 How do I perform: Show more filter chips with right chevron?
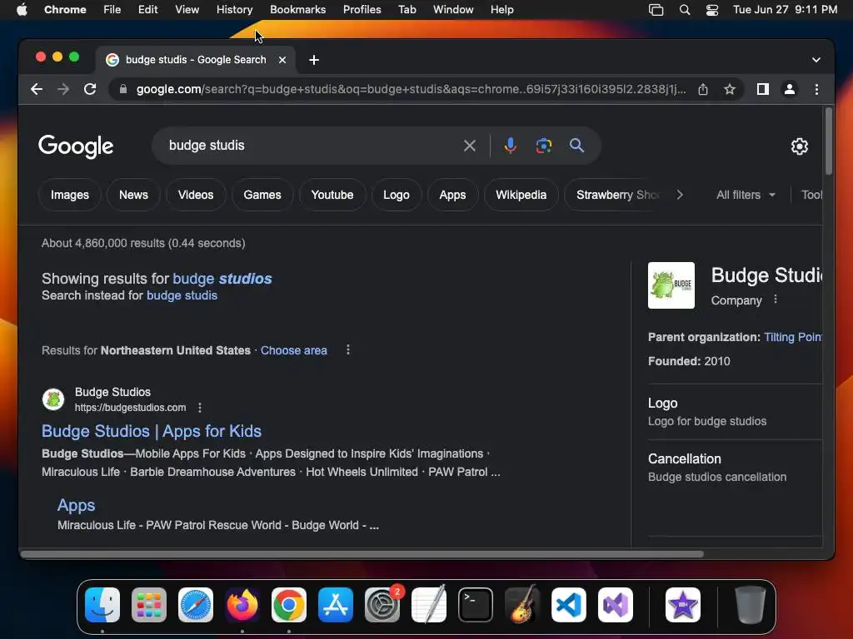[x=680, y=195]
